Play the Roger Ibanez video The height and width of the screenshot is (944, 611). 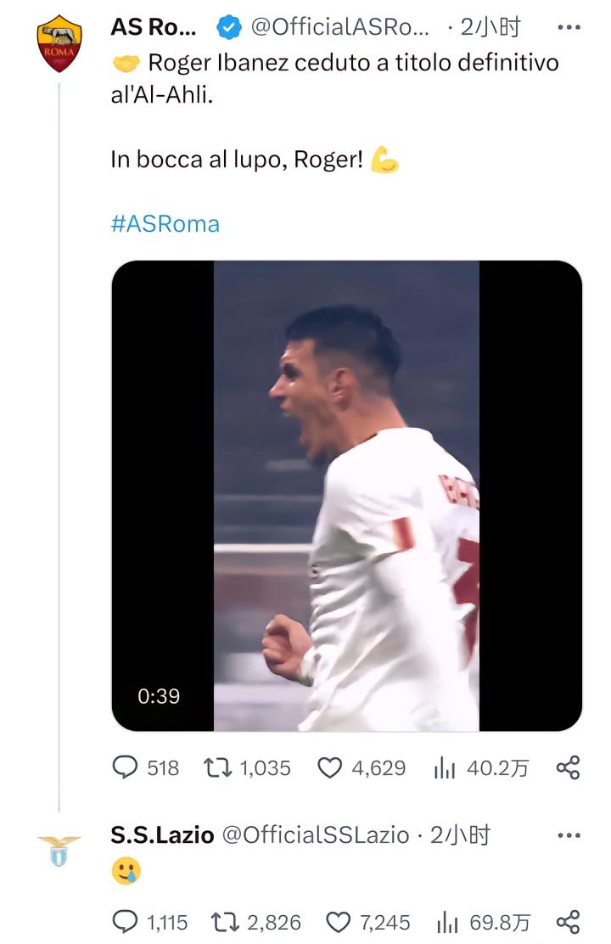pos(346,496)
